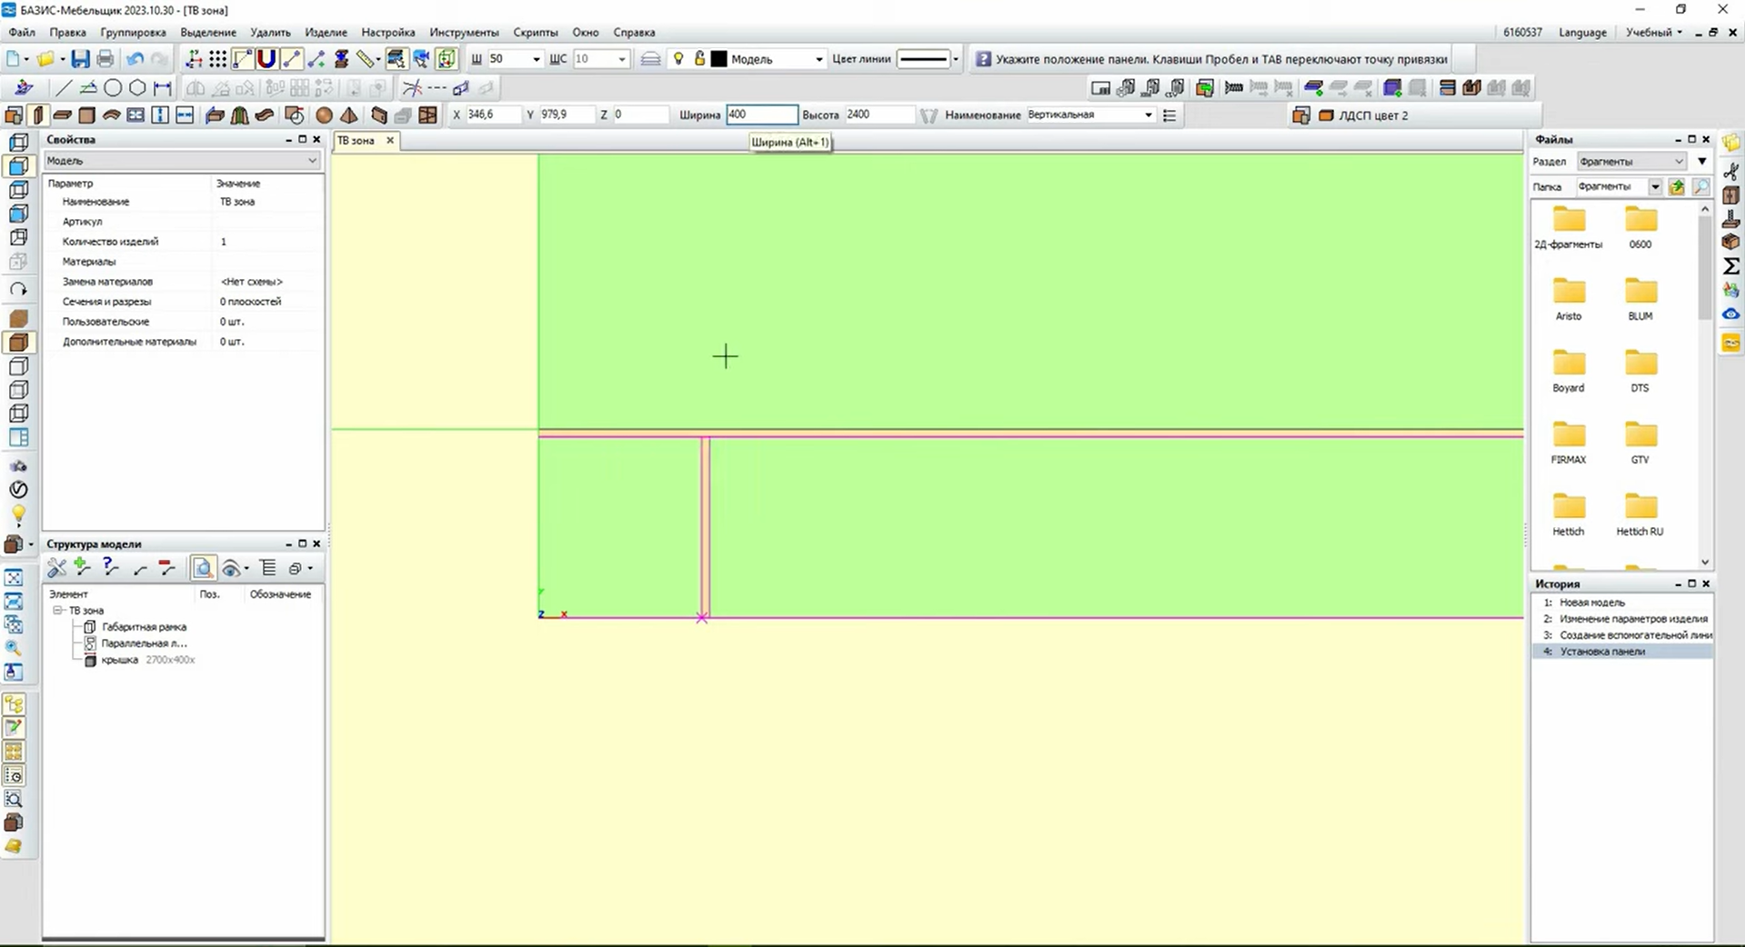Select the line drawing tool
The width and height of the screenshot is (1745, 947).
tap(63, 88)
